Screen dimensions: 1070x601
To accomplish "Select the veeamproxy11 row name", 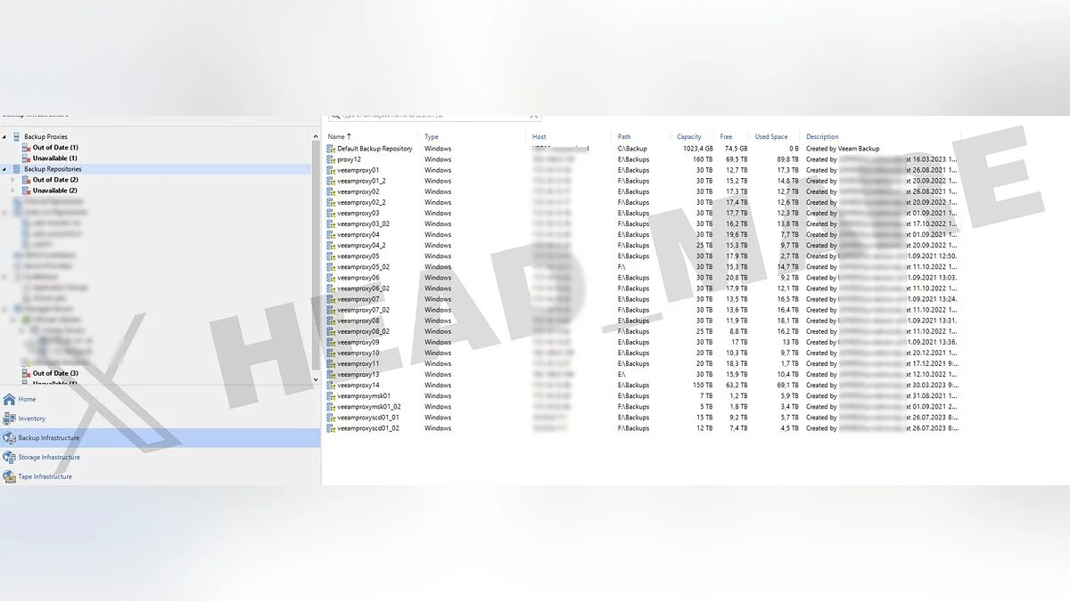I will [358, 363].
